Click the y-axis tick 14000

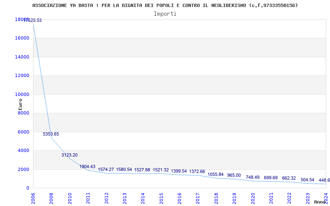[x=22, y=57]
